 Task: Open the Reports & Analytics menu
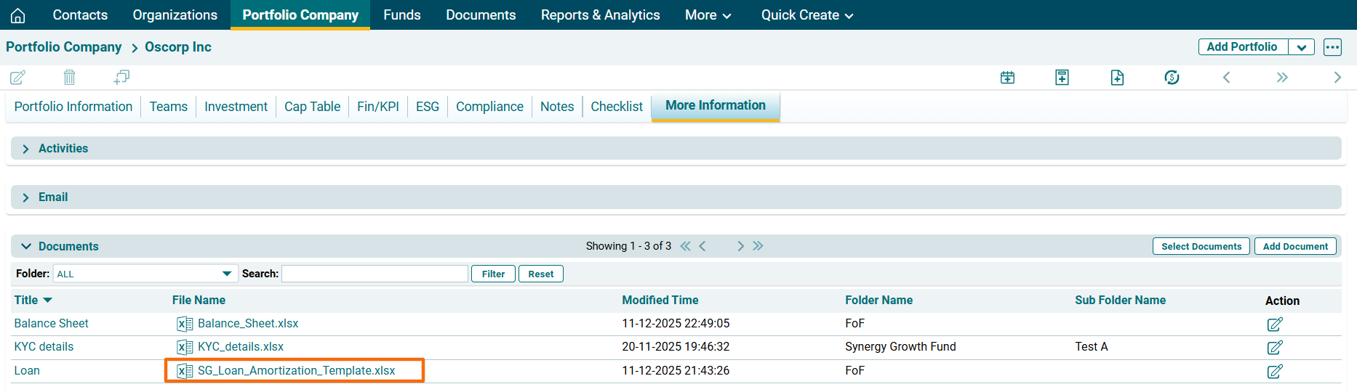pos(600,15)
